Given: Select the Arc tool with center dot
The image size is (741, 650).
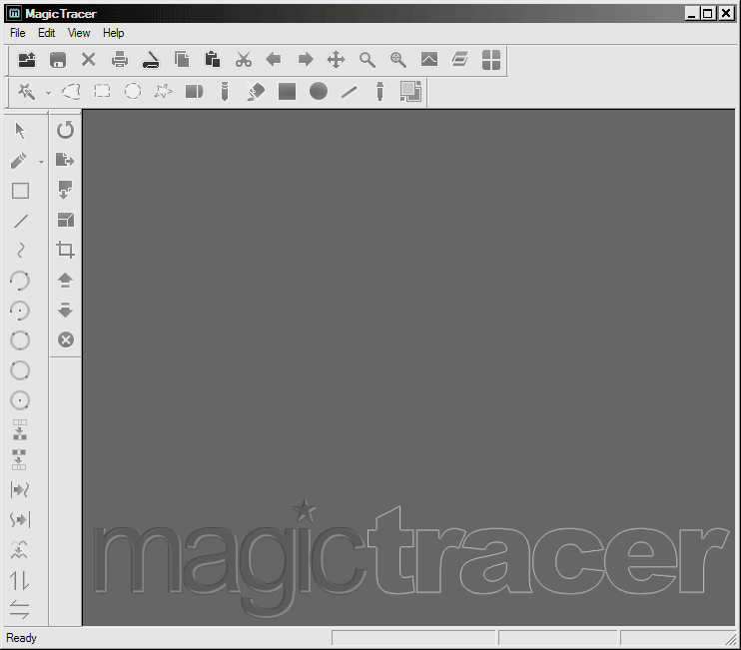Looking at the screenshot, I should click(x=20, y=311).
